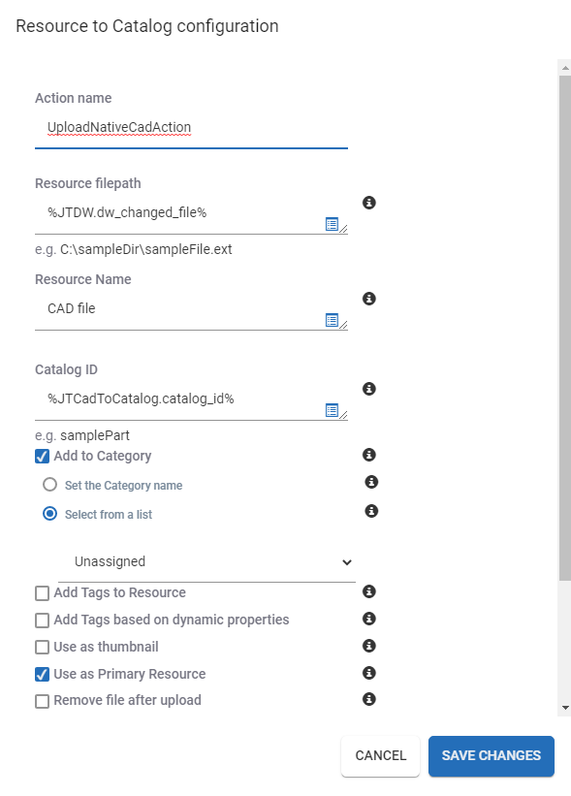Screen dimensions: 571x796
Task: Show info icon for Resource Name
Action: pyautogui.click(x=369, y=299)
